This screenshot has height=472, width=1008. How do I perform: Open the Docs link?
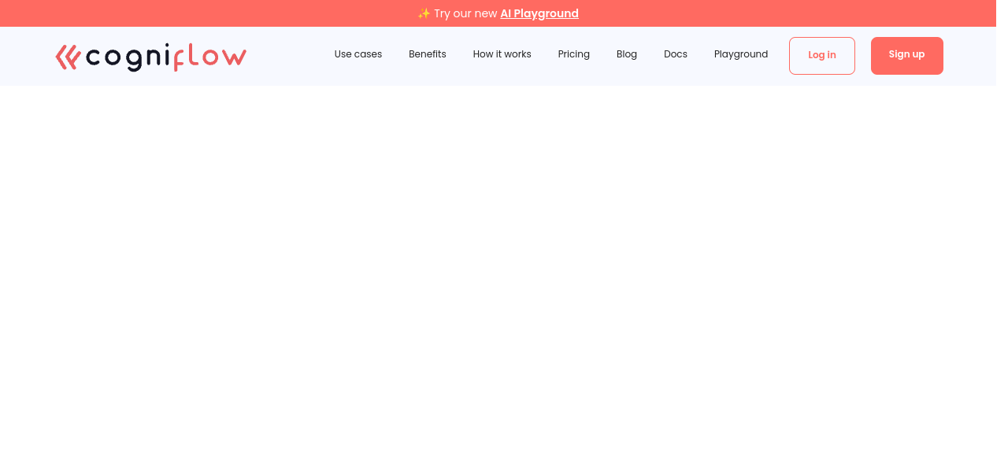tap(675, 54)
